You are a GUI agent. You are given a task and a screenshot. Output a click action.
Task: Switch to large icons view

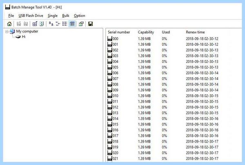point(51,24)
